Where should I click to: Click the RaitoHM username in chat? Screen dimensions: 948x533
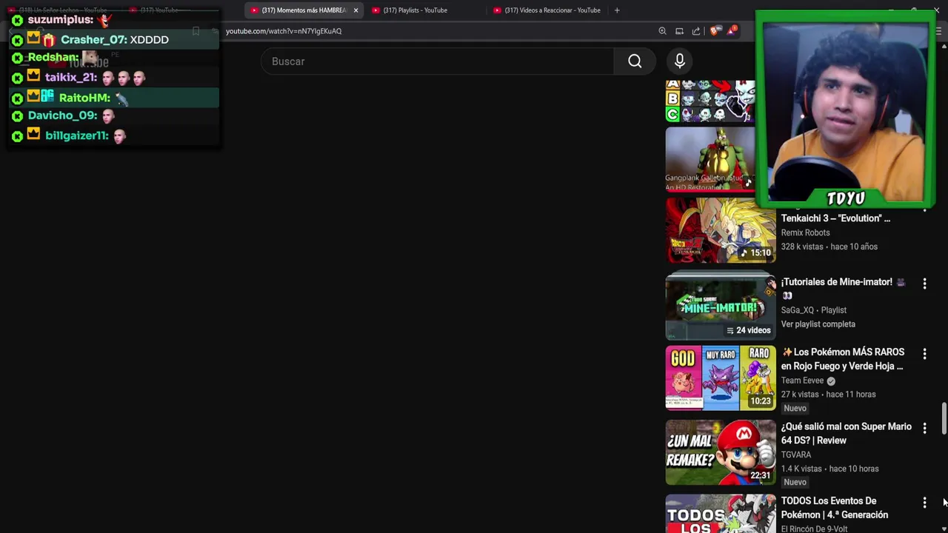click(x=84, y=98)
